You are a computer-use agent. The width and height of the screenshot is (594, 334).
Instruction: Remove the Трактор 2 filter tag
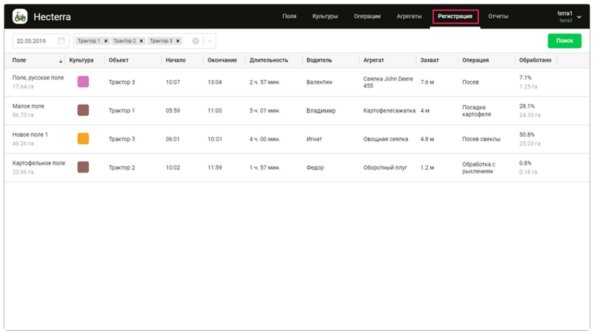141,41
